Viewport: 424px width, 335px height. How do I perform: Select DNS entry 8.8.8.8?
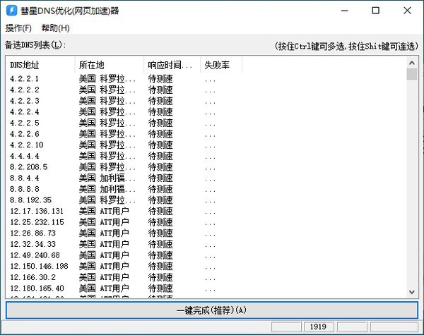click(25, 189)
